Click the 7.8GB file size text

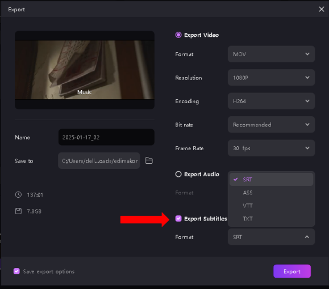click(34, 211)
